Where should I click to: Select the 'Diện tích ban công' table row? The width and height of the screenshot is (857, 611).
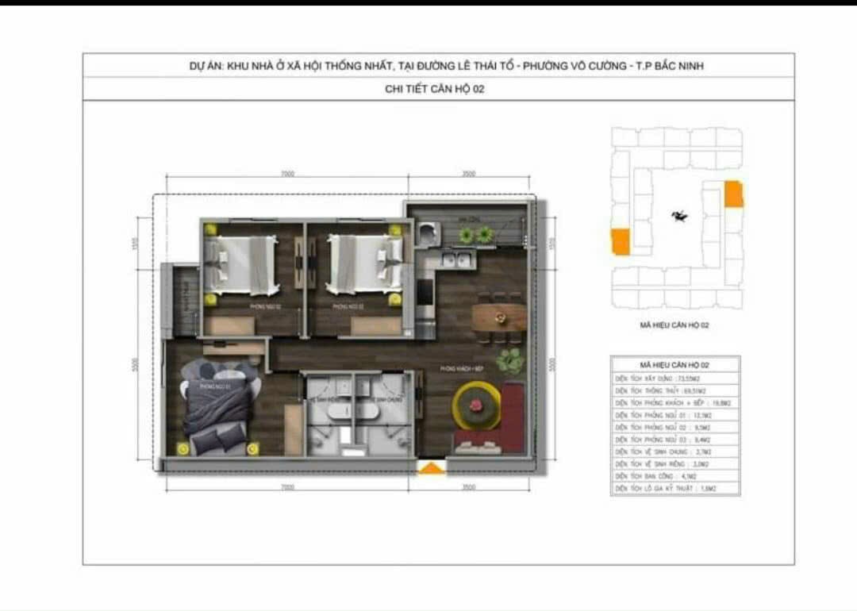(675, 476)
